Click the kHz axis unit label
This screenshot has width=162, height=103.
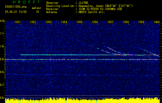coord(2,21)
